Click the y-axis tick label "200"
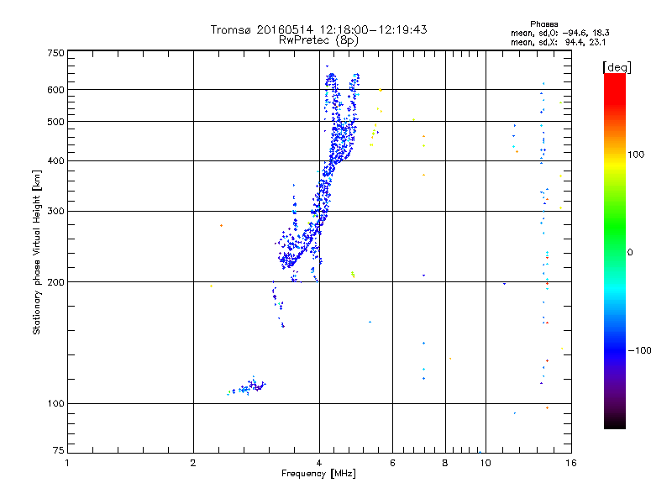 tap(55, 282)
